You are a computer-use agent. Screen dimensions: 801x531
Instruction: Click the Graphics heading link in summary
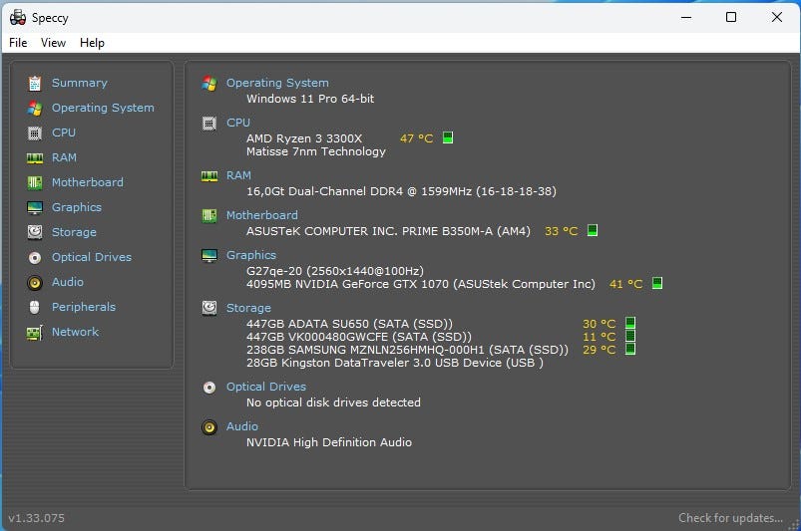[x=250, y=255]
